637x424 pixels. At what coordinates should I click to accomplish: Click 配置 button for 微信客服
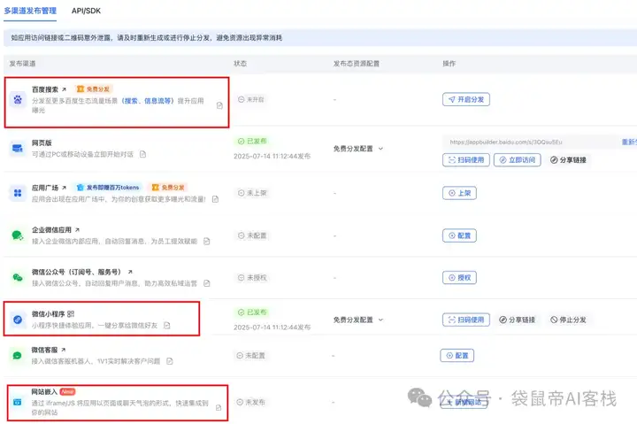tap(457, 355)
